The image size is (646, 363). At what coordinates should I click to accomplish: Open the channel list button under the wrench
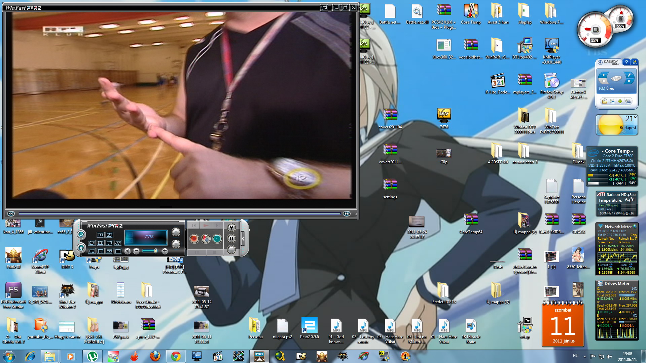[x=231, y=239]
